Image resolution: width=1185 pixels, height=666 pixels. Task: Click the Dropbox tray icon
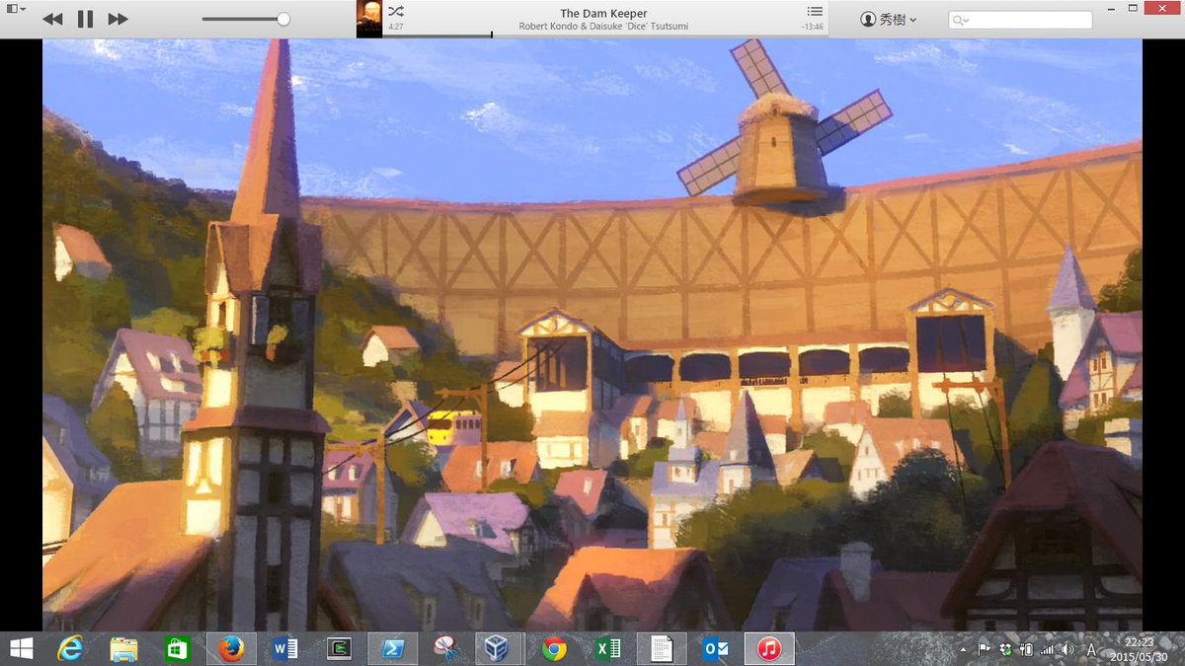(1005, 649)
